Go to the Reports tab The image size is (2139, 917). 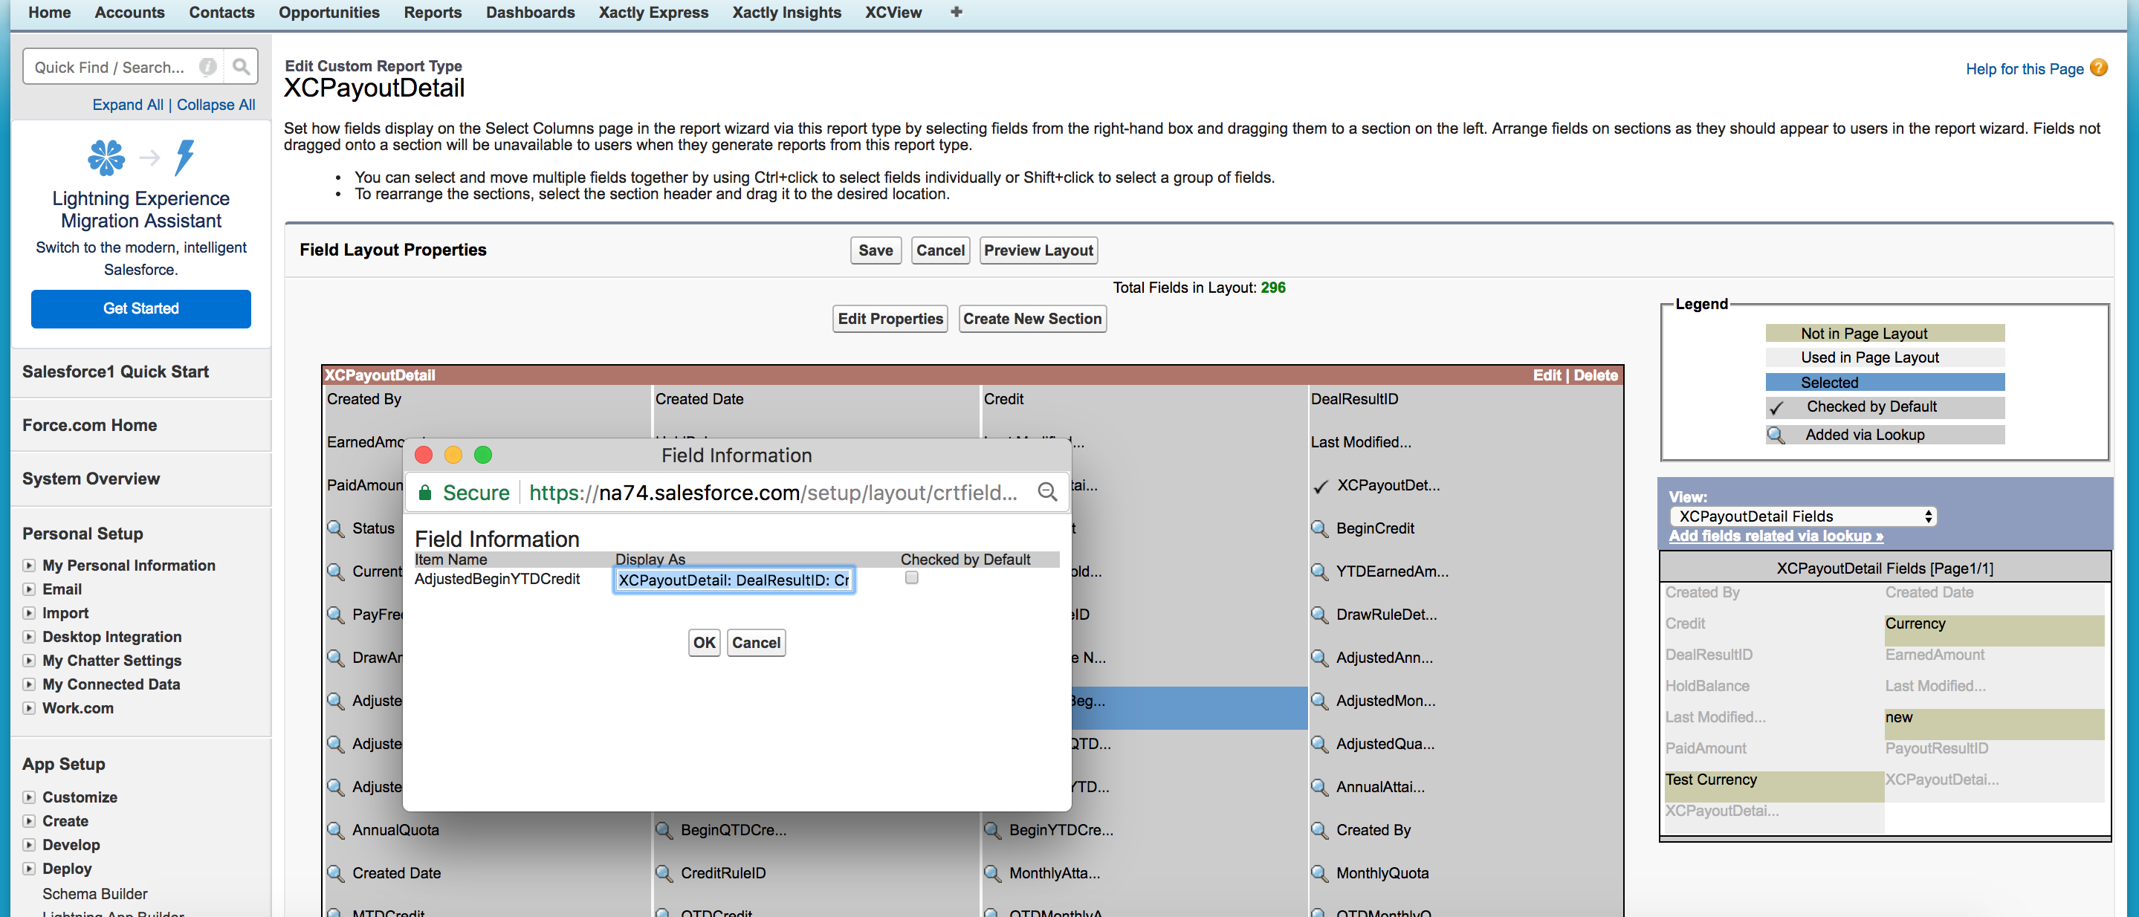click(433, 13)
